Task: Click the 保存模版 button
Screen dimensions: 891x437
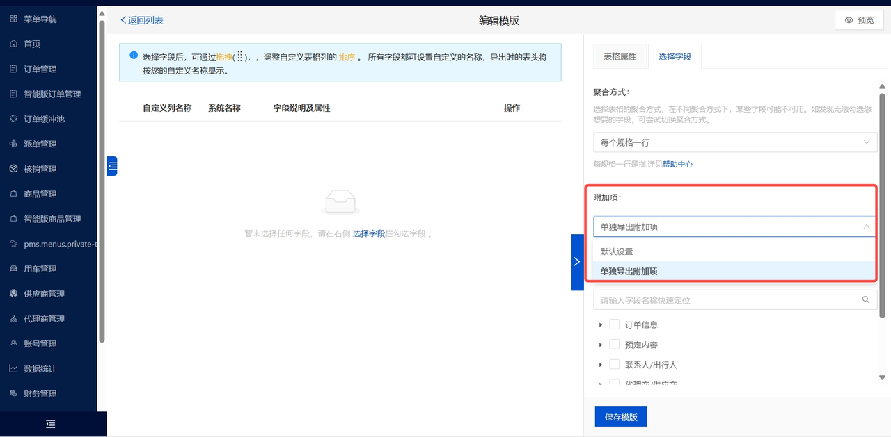Action: tap(621, 417)
